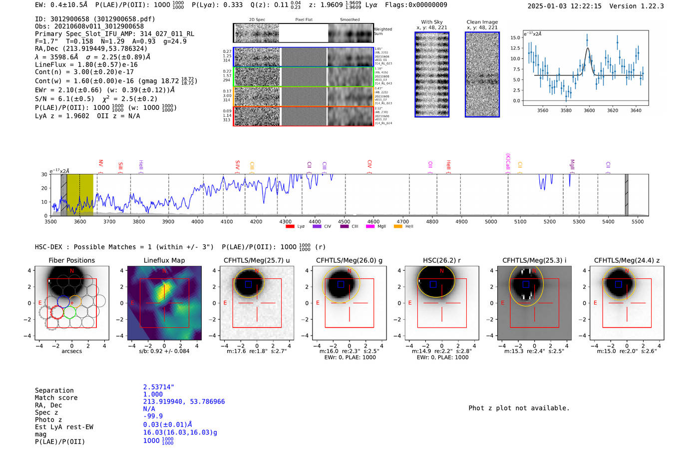Select the SiIV line marker above spectrum

[x=238, y=166]
